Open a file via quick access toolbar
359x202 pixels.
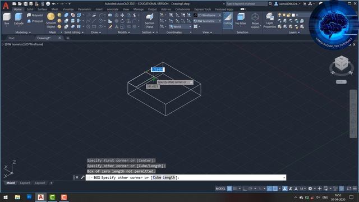coord(20,4)
